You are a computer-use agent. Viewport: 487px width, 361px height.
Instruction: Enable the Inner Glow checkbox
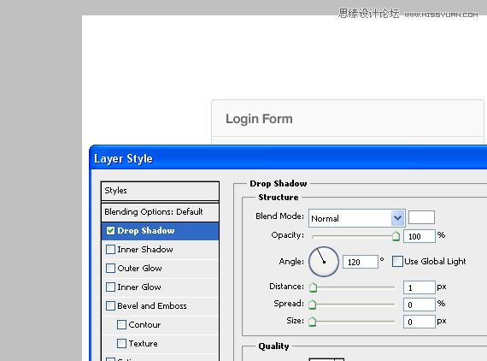110,287
